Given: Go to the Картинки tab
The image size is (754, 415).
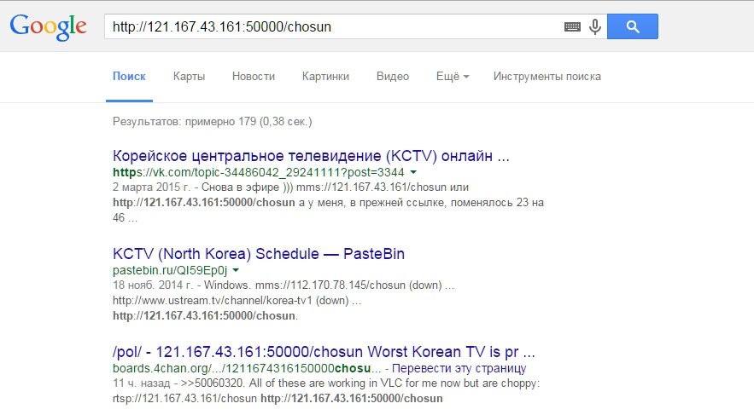Looking at the screenshot, I should pyautogui.click(x=325, y=77).
